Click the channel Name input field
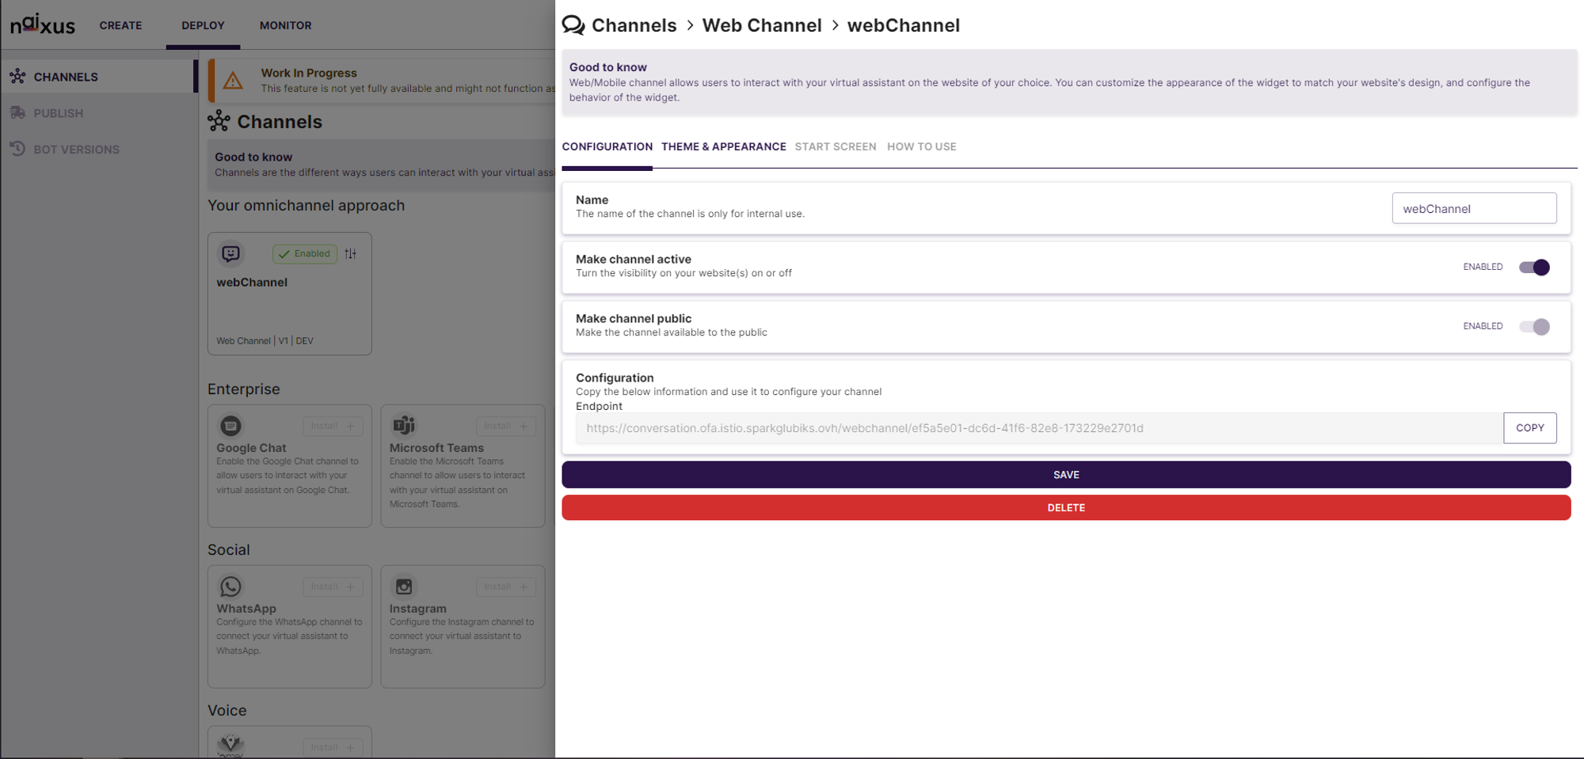This screenshot has width=1584, height=759. click(1474, 208)
